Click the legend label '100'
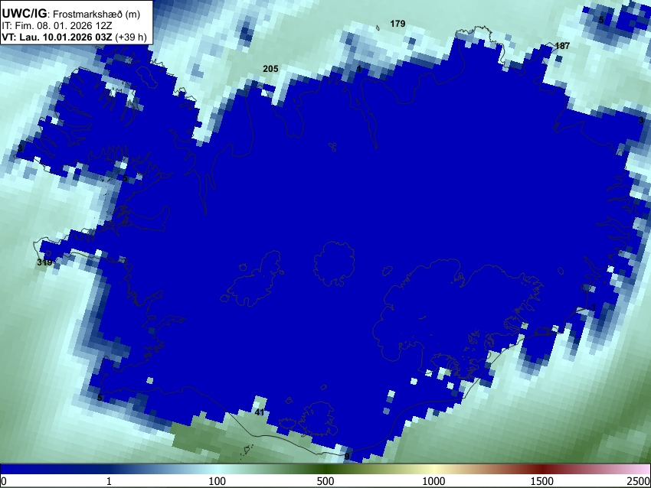This screenshot has height=488, width=651. (217, 481)
